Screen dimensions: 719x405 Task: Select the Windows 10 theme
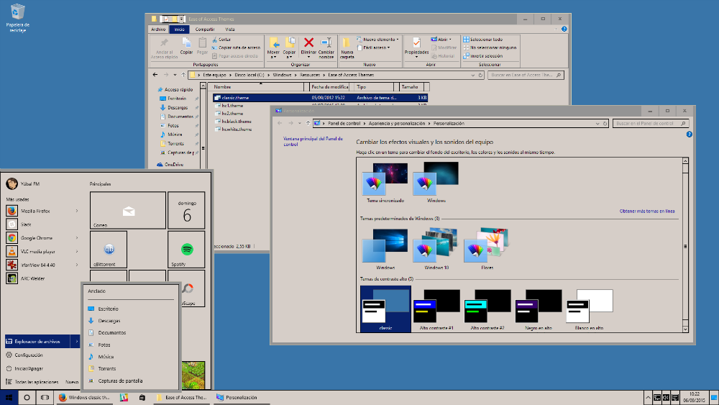pyautogui.click(x=436, y=248)
